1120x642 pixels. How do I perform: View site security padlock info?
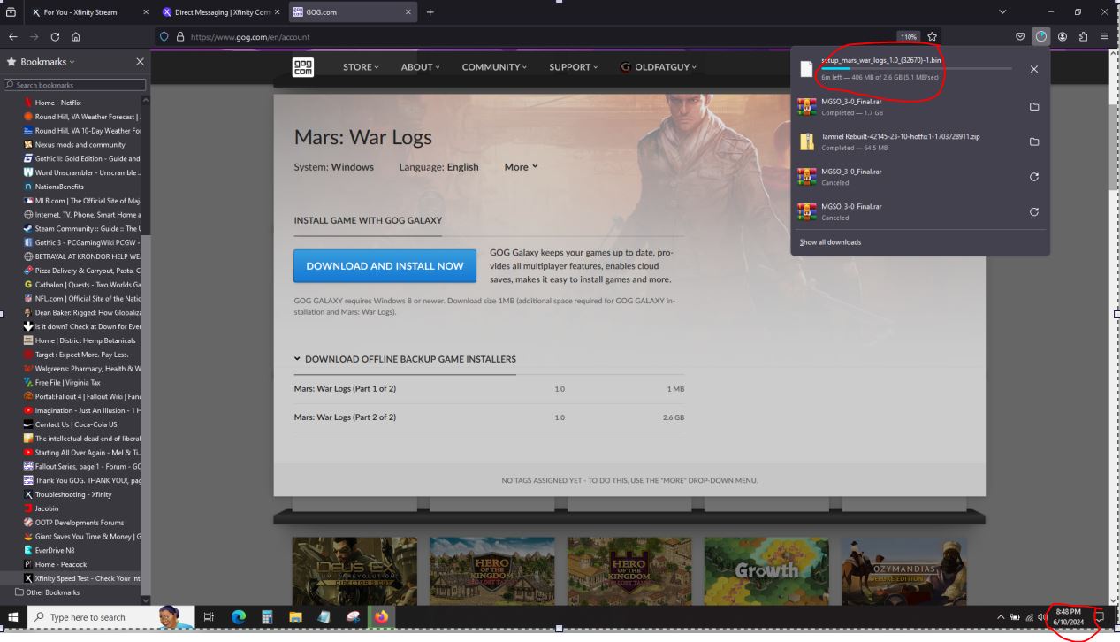click(x=180, y=37)
